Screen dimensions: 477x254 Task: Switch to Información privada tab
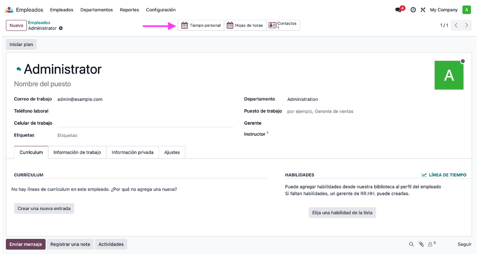coord(133,153)
